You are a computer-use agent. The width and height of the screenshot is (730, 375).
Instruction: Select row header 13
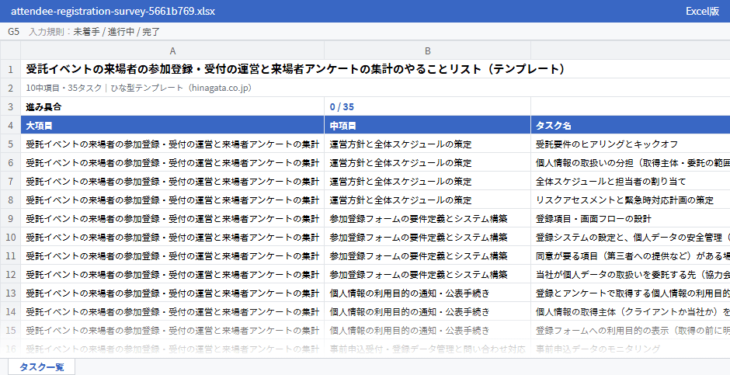point(10,293)
